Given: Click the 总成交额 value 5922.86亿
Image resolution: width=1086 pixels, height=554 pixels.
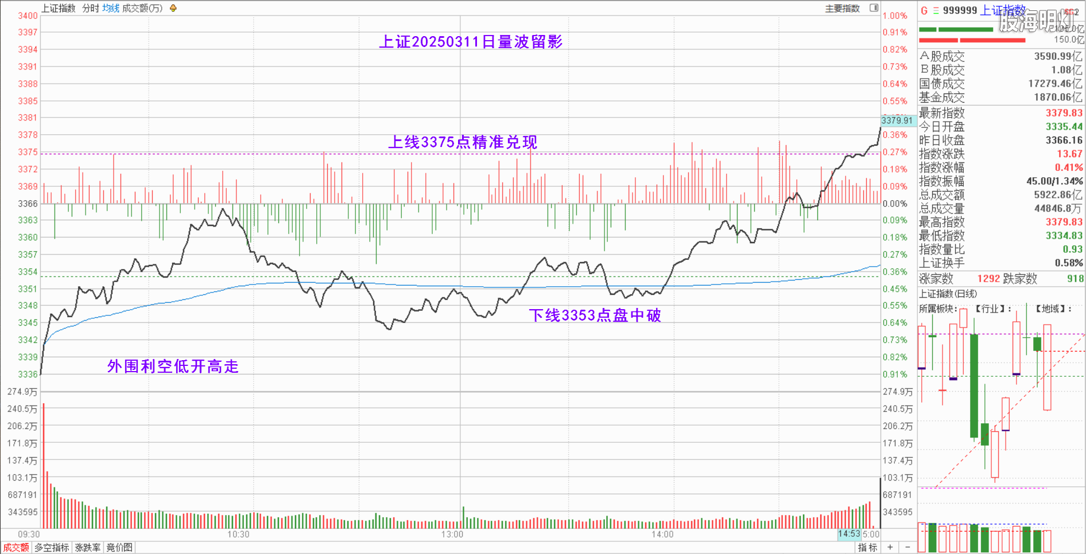Looking at the screenshot, I should click(x=1058, y=195).
